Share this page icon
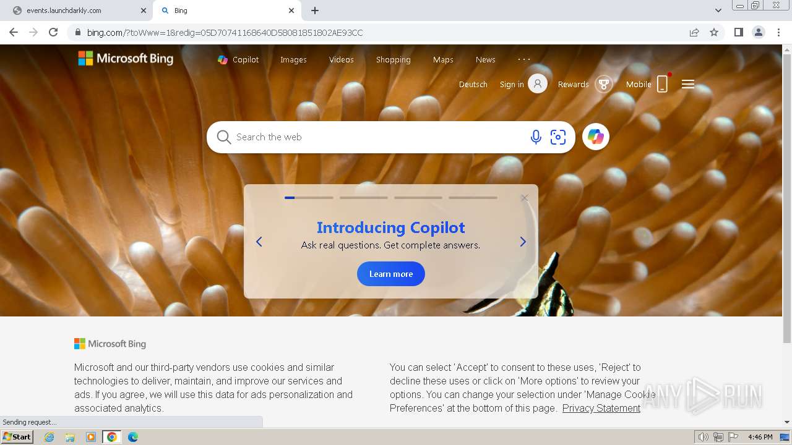The height and width of the screenshot is (445, 792). [694, 32]
